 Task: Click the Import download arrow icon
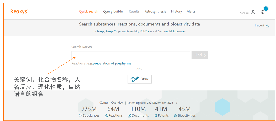pos(267,26)
